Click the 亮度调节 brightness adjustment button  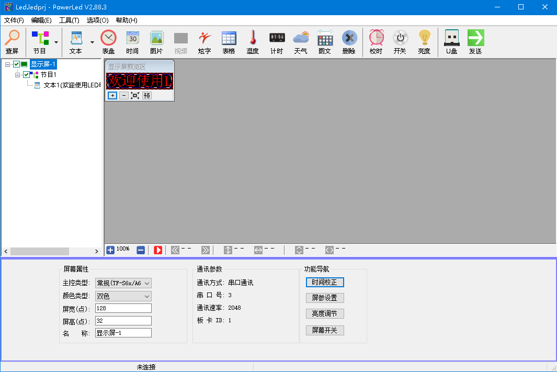coord(325,313)
